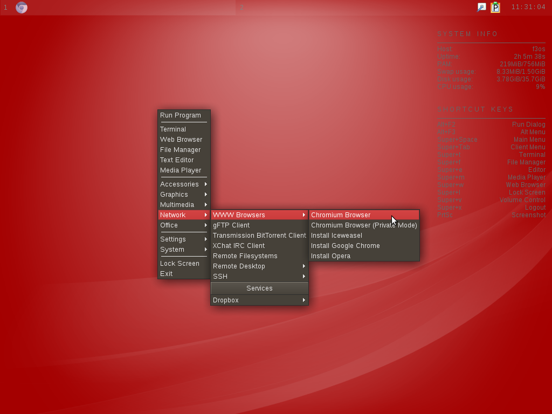
Task: Expand the Graphics submenu
Action: [x=184, y=194]
